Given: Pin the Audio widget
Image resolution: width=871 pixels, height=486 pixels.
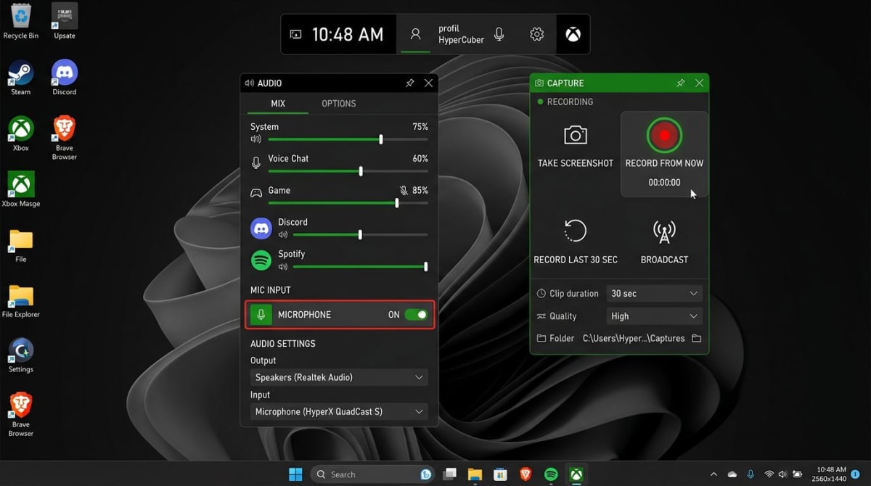Looking at the screenshot, I should (x=409, y=83).
